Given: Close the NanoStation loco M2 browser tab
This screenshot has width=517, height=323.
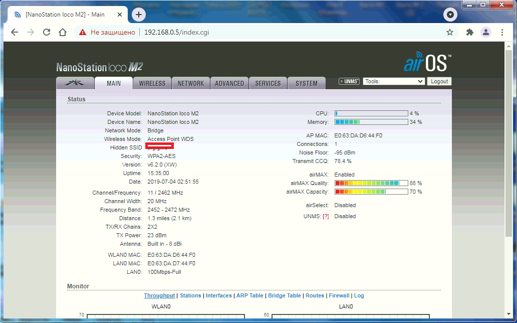Looking at the screenshot, I should pos(120,15).
